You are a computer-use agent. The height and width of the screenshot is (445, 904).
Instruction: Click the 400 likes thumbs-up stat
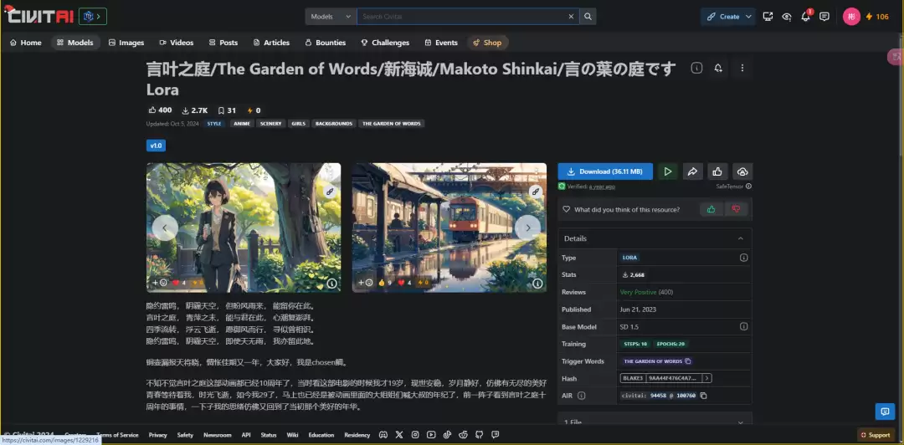click(x=160, y=110)
